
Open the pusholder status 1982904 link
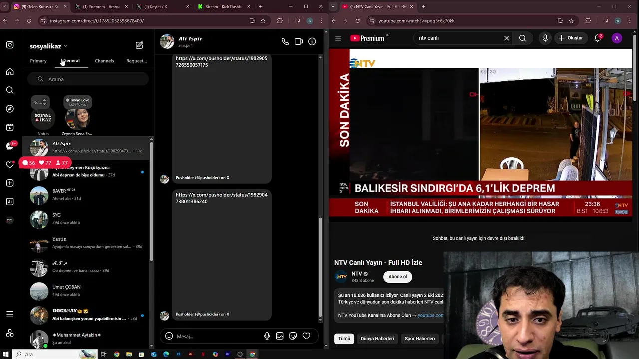pyautogui.click(x=222, y=198)
